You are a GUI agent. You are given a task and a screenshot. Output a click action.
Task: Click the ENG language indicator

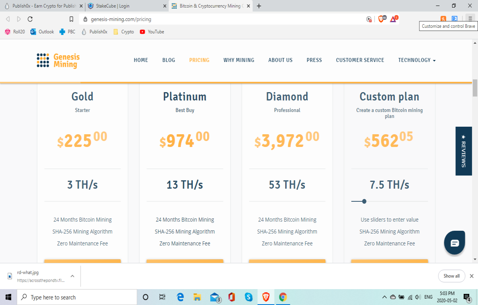429,297
